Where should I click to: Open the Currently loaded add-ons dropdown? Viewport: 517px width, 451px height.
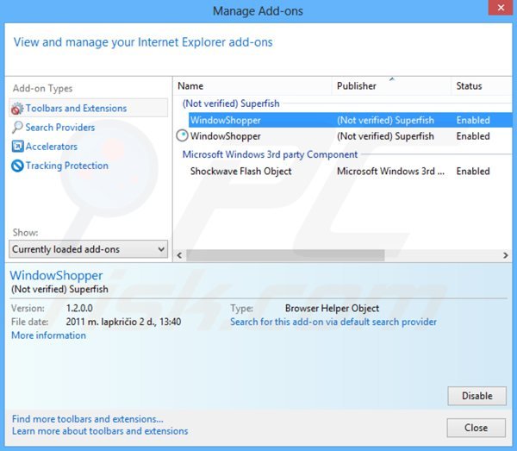pyautogui.click(x=89, y=249)
